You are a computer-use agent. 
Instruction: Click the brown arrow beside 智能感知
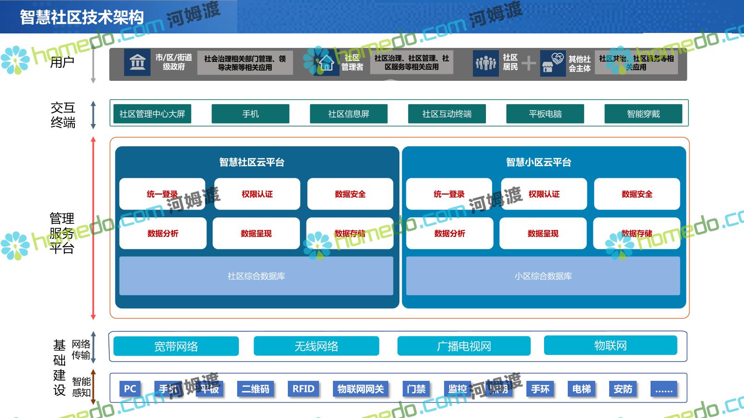pos(93,387)
